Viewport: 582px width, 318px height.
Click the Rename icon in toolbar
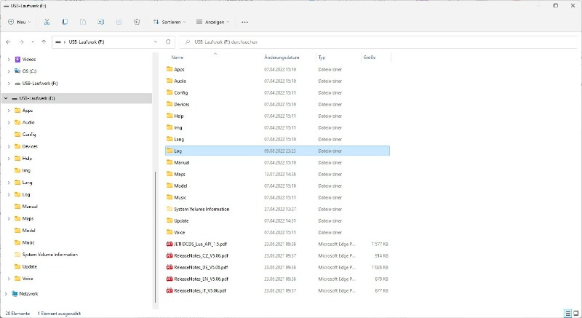click(x=100, y=23)
